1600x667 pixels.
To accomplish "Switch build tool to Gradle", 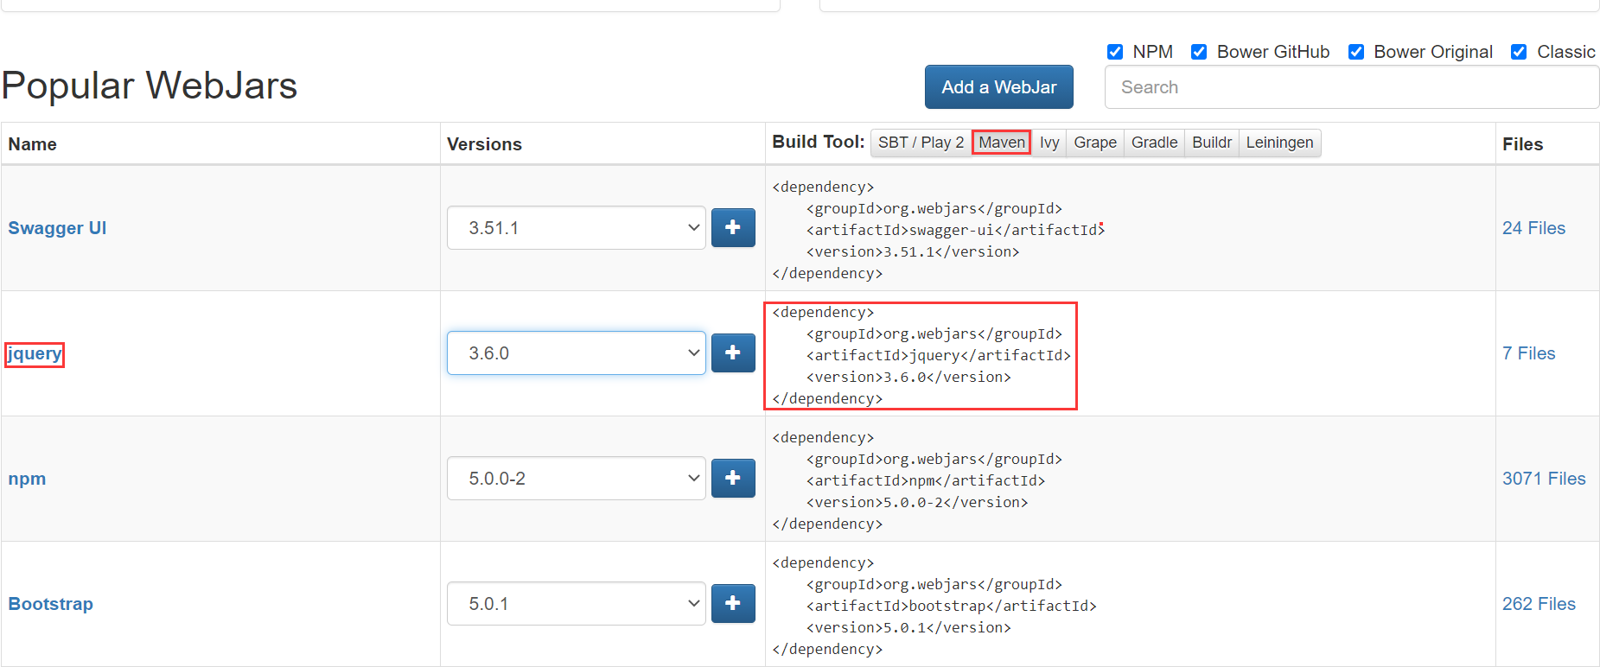I will pyautogui.click(x=1154, y=143).
